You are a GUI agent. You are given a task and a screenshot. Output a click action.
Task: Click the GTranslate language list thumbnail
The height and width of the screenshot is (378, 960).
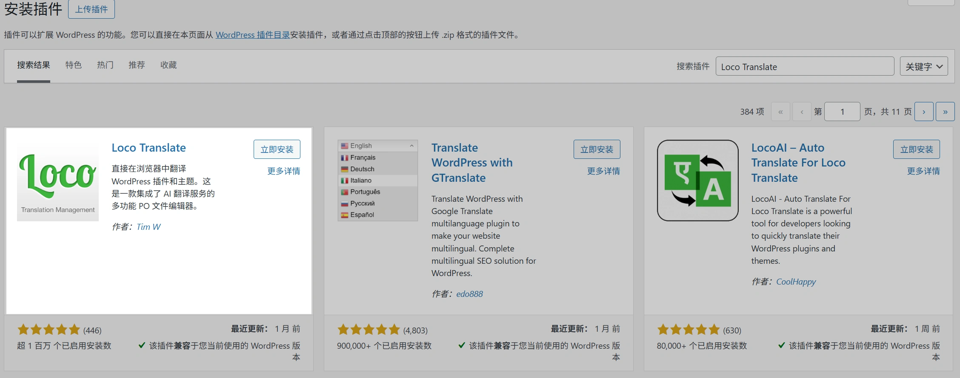378,181
